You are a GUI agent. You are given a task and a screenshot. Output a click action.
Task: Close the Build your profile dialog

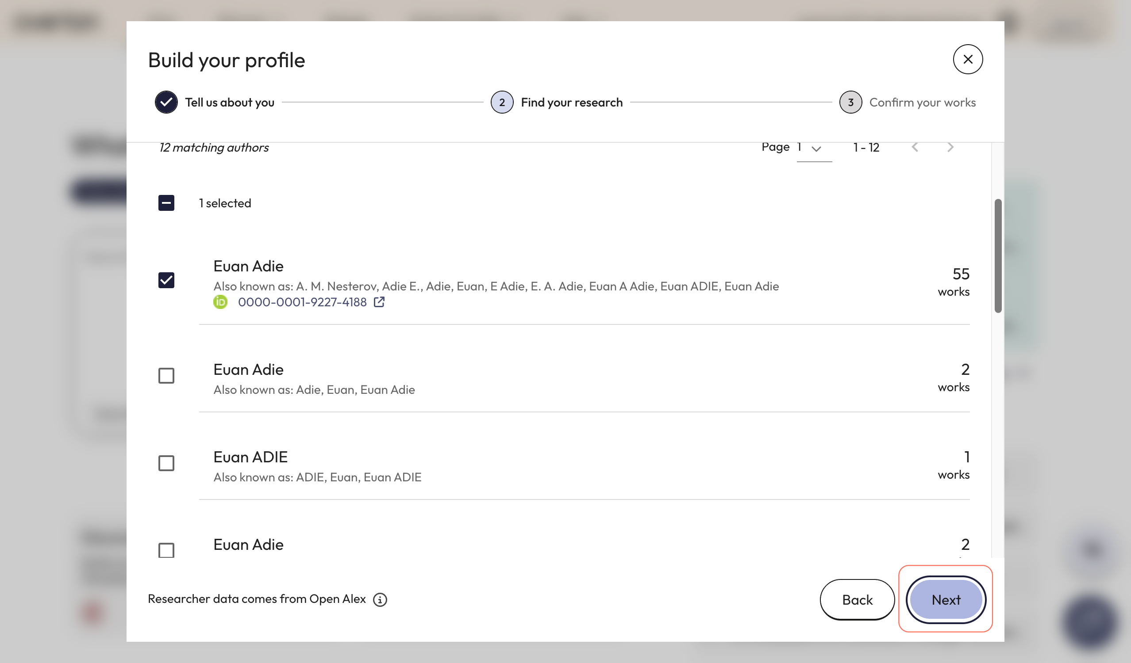coord(968,59)
